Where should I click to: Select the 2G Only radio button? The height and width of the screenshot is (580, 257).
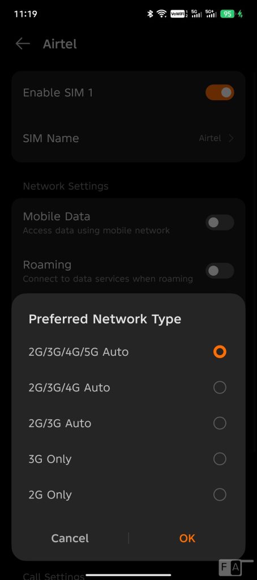[220, 494]
